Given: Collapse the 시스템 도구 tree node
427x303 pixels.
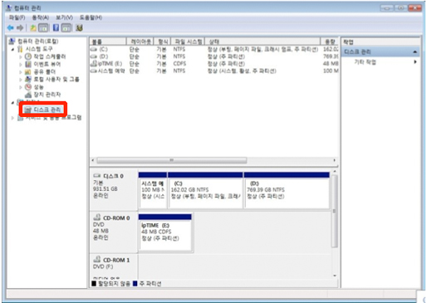Looking at the screenshot, I should click(x=12, y=50).
